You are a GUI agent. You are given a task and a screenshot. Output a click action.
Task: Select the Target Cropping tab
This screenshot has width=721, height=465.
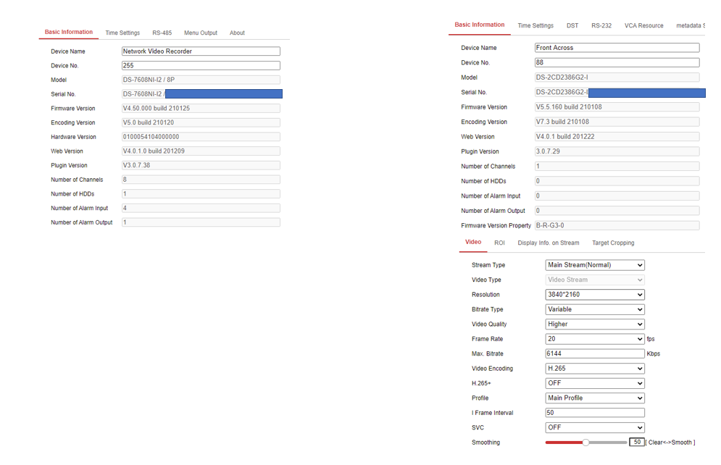[x=612, y=243]
